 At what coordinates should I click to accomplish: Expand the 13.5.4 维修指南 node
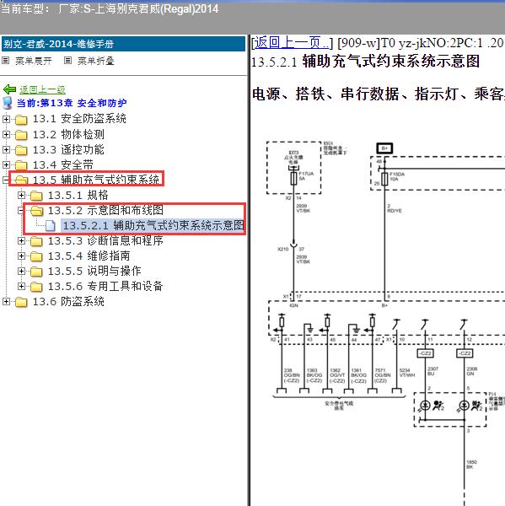click(21, 256)
